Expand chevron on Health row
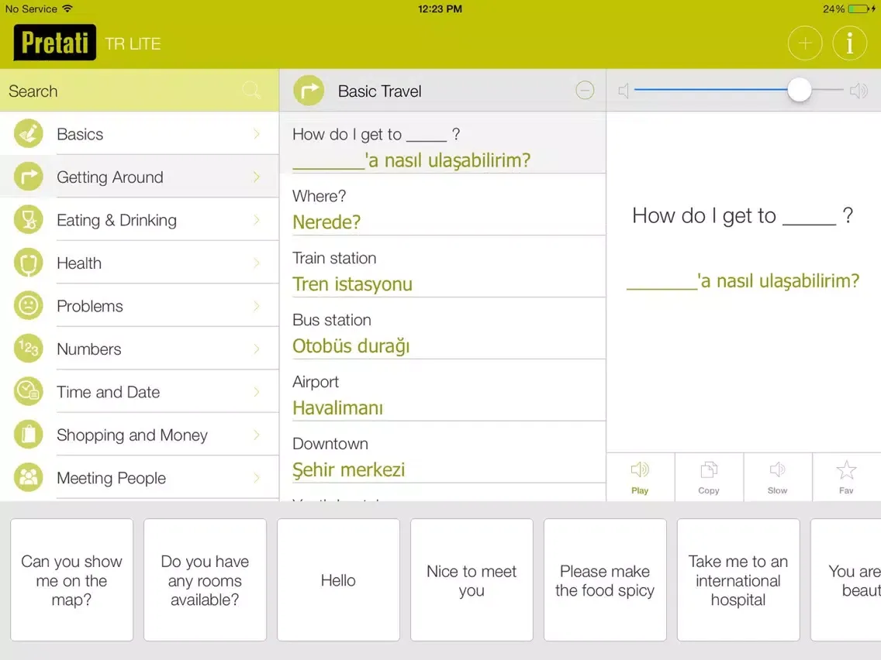881x660 pixels. click(x=257, y=263)
